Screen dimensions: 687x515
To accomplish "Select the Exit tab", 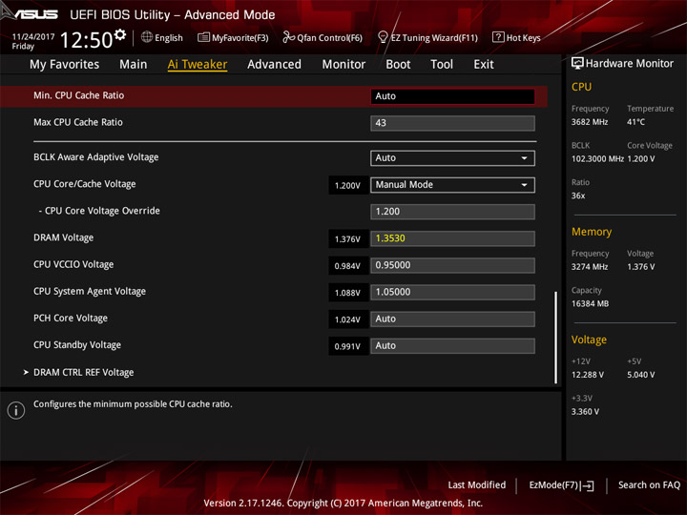I will point(484,65).
